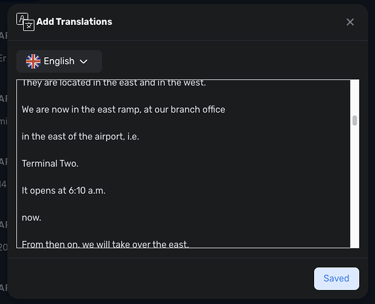Click scrollbar track above the thumb
The image size is (375, 304).
pyautogui.click(x=355, y=98)
